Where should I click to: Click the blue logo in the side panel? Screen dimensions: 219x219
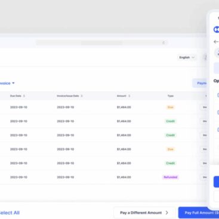tap(216, 29)
